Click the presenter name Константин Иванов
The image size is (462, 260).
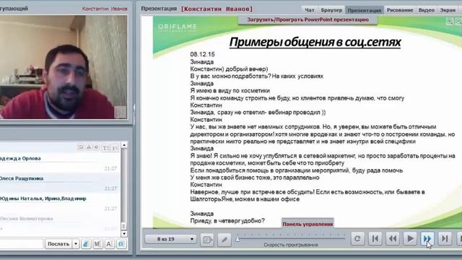click(105, 9)
